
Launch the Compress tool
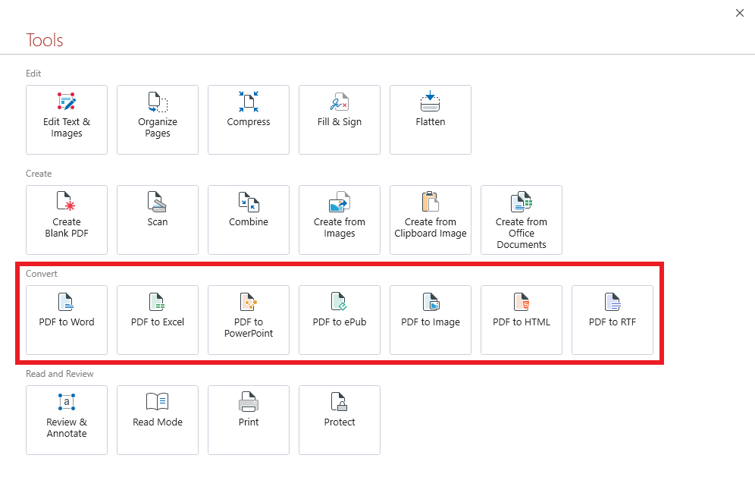(x=249, y=120)
